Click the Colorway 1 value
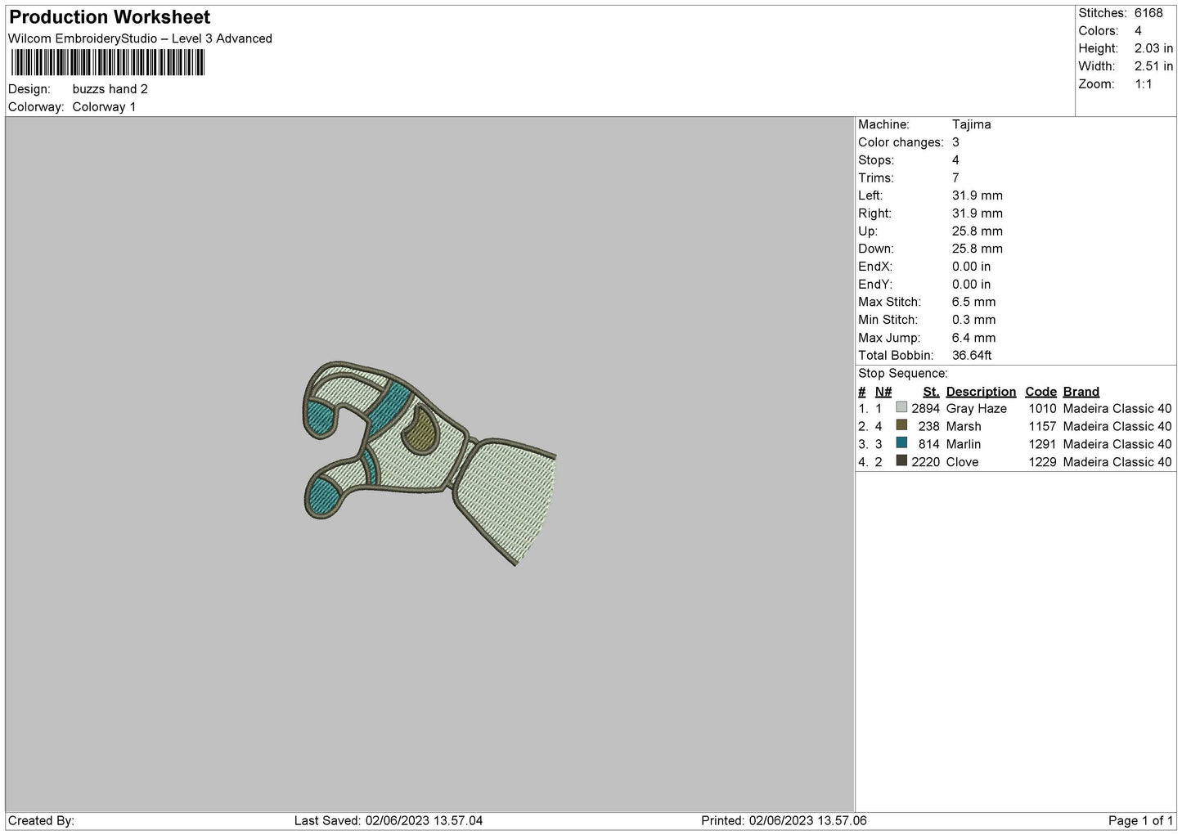 pos(105,107)
